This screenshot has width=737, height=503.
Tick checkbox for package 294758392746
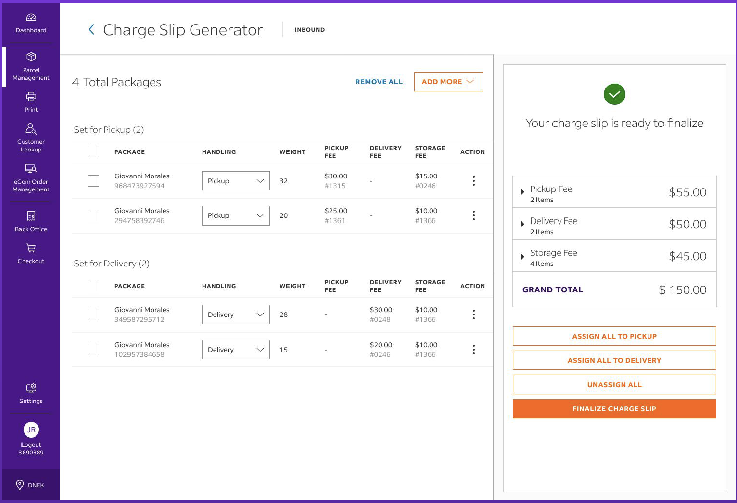(x=93, y=215)
